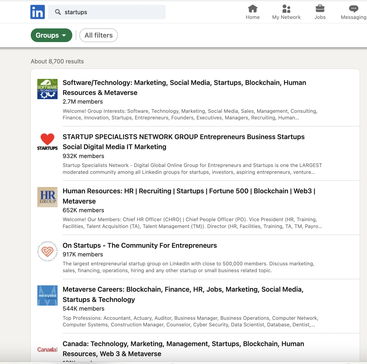Expand the Groups filter dropdown

[x=52, y=35]
